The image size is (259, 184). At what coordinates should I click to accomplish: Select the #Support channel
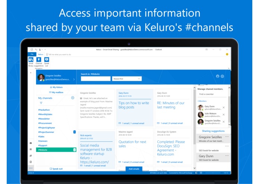point(42,145)
